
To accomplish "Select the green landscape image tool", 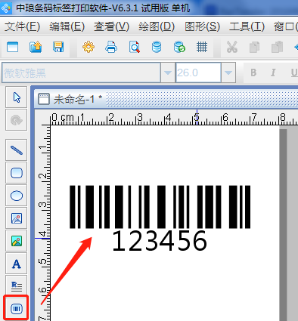I will coord(17,241).
